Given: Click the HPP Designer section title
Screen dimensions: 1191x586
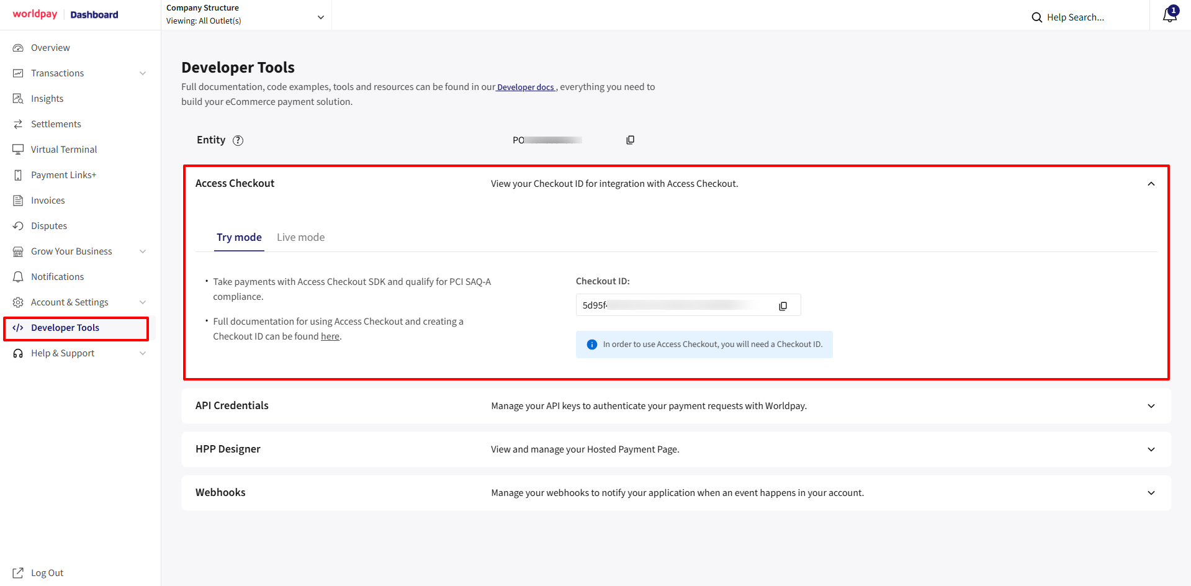Looking at the screenshot, I should (228, 449).
